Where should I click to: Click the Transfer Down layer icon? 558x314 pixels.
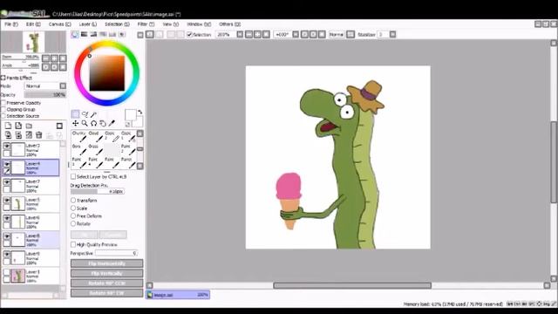click(x=8, y=135)
